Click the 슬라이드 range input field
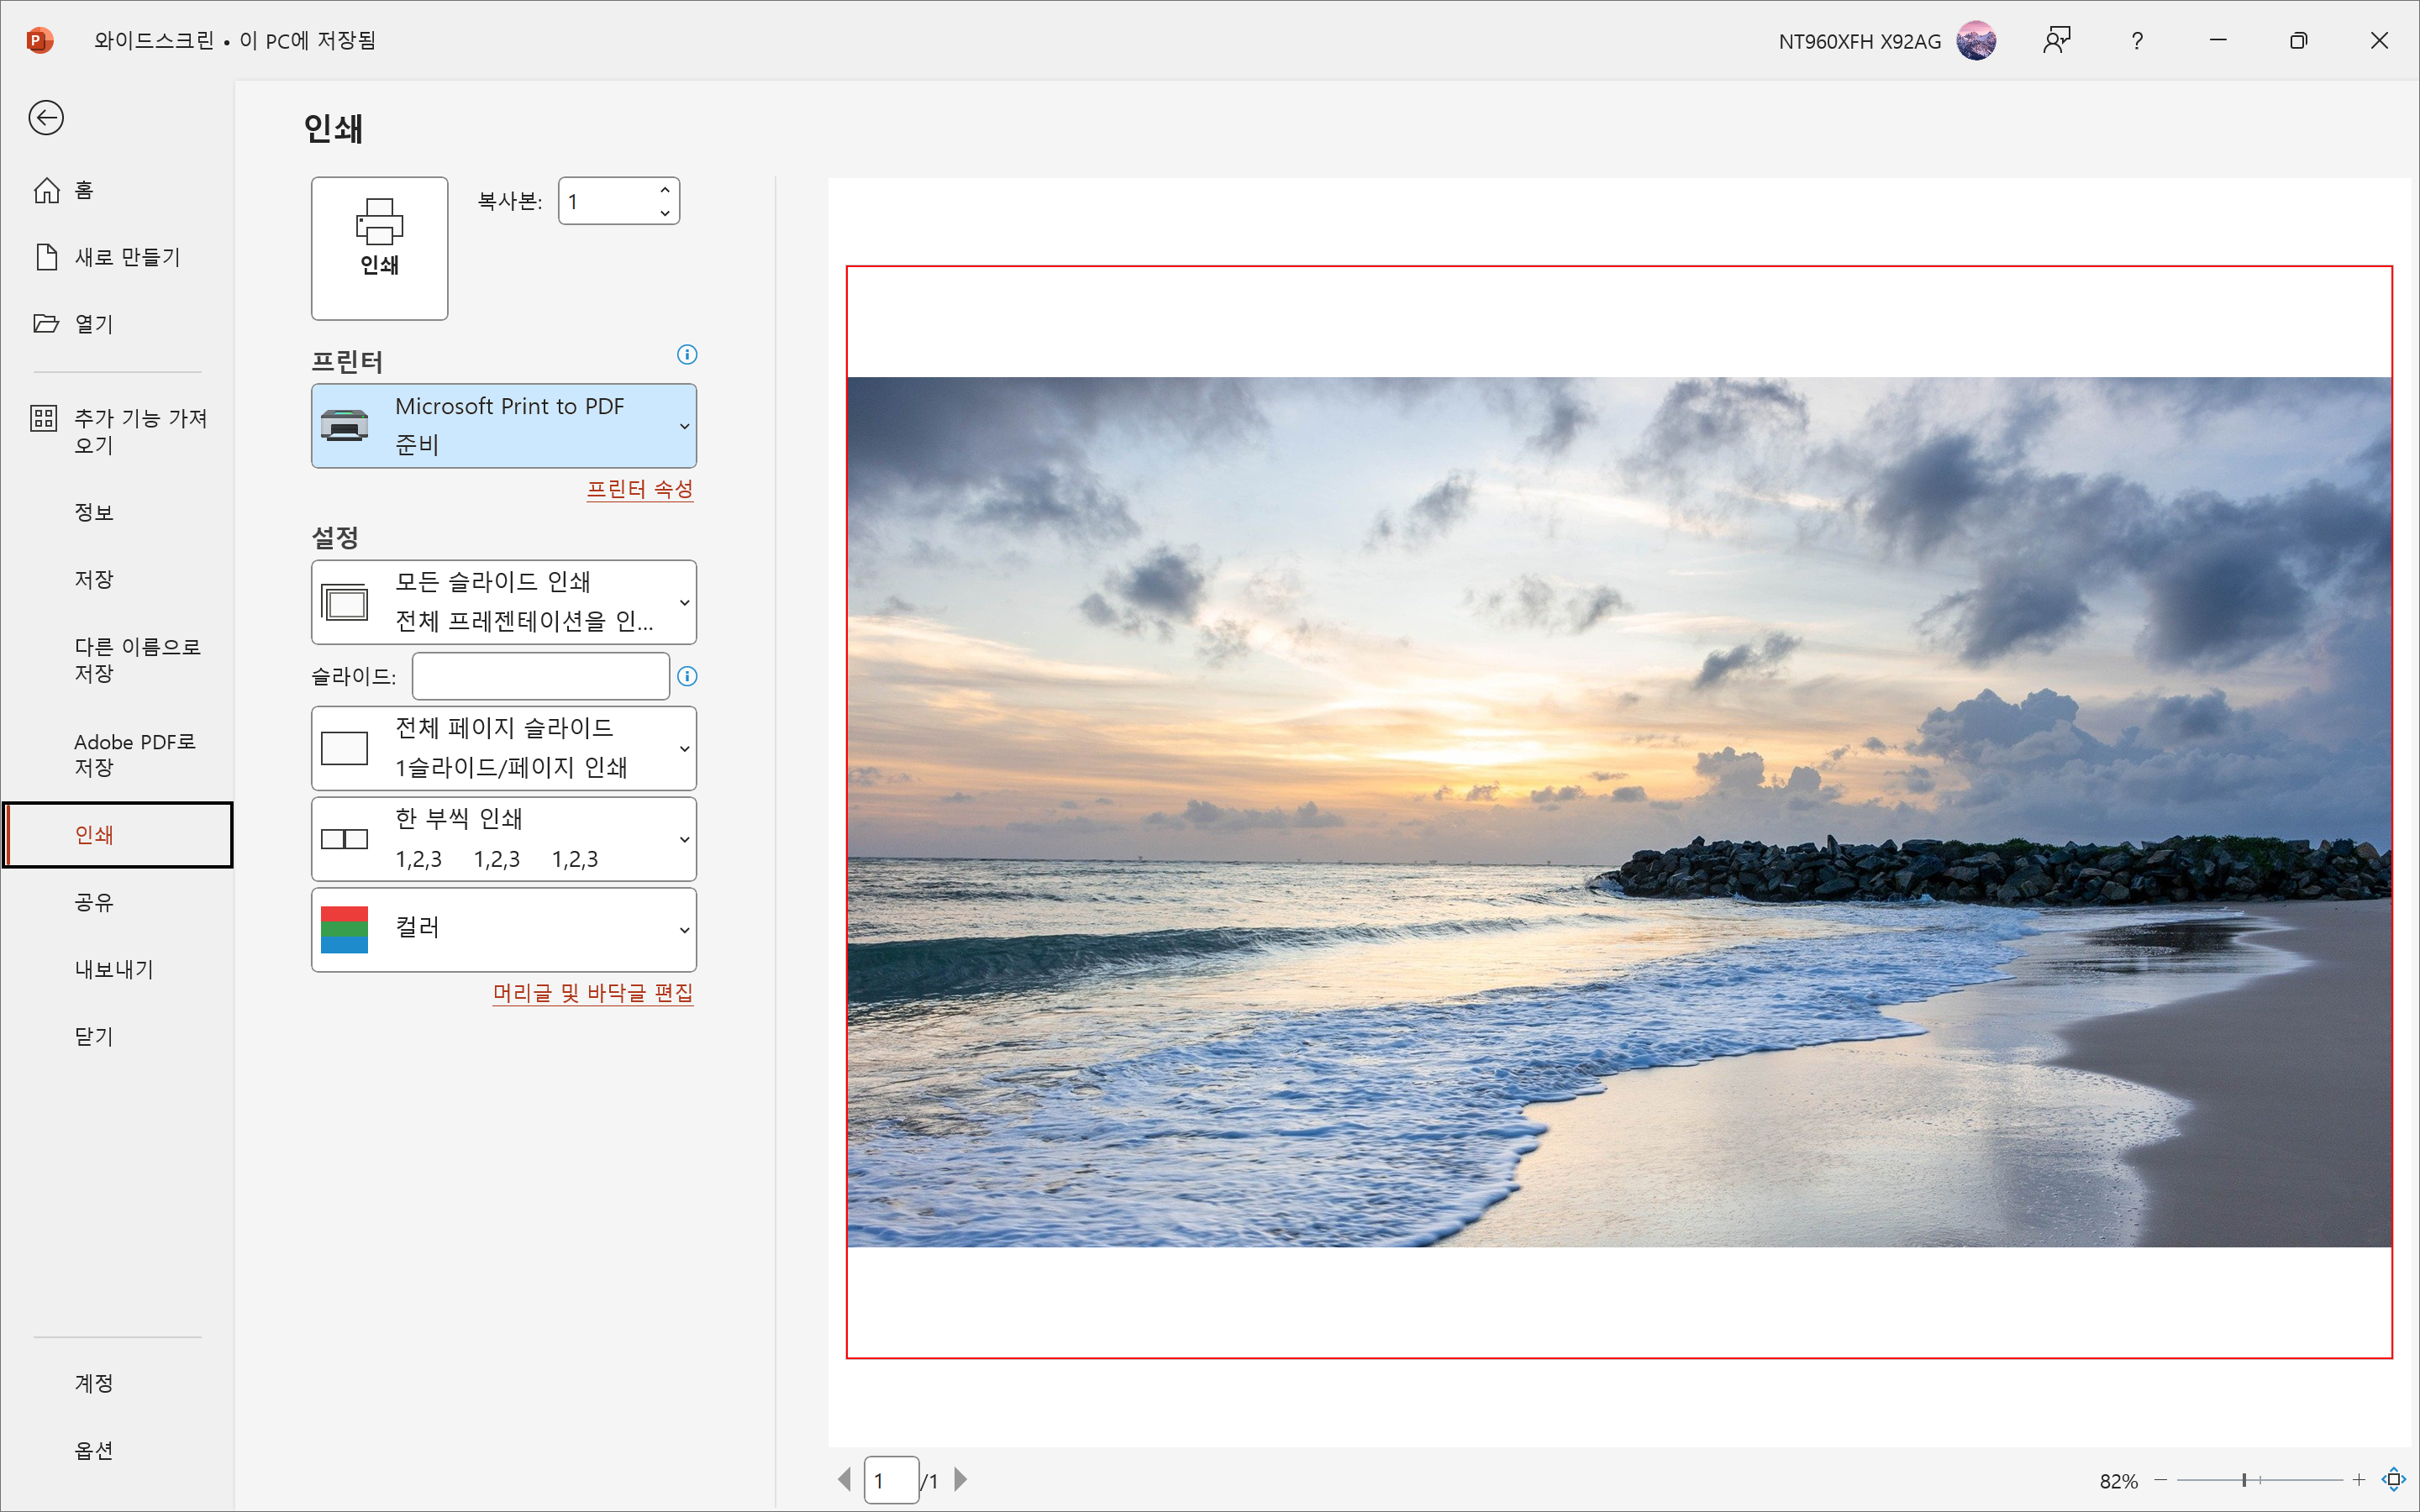 coord(540,677)
